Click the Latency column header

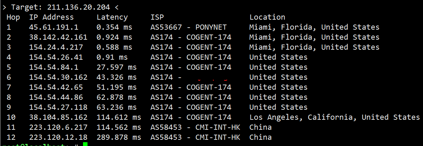click(x=112, y=17)
